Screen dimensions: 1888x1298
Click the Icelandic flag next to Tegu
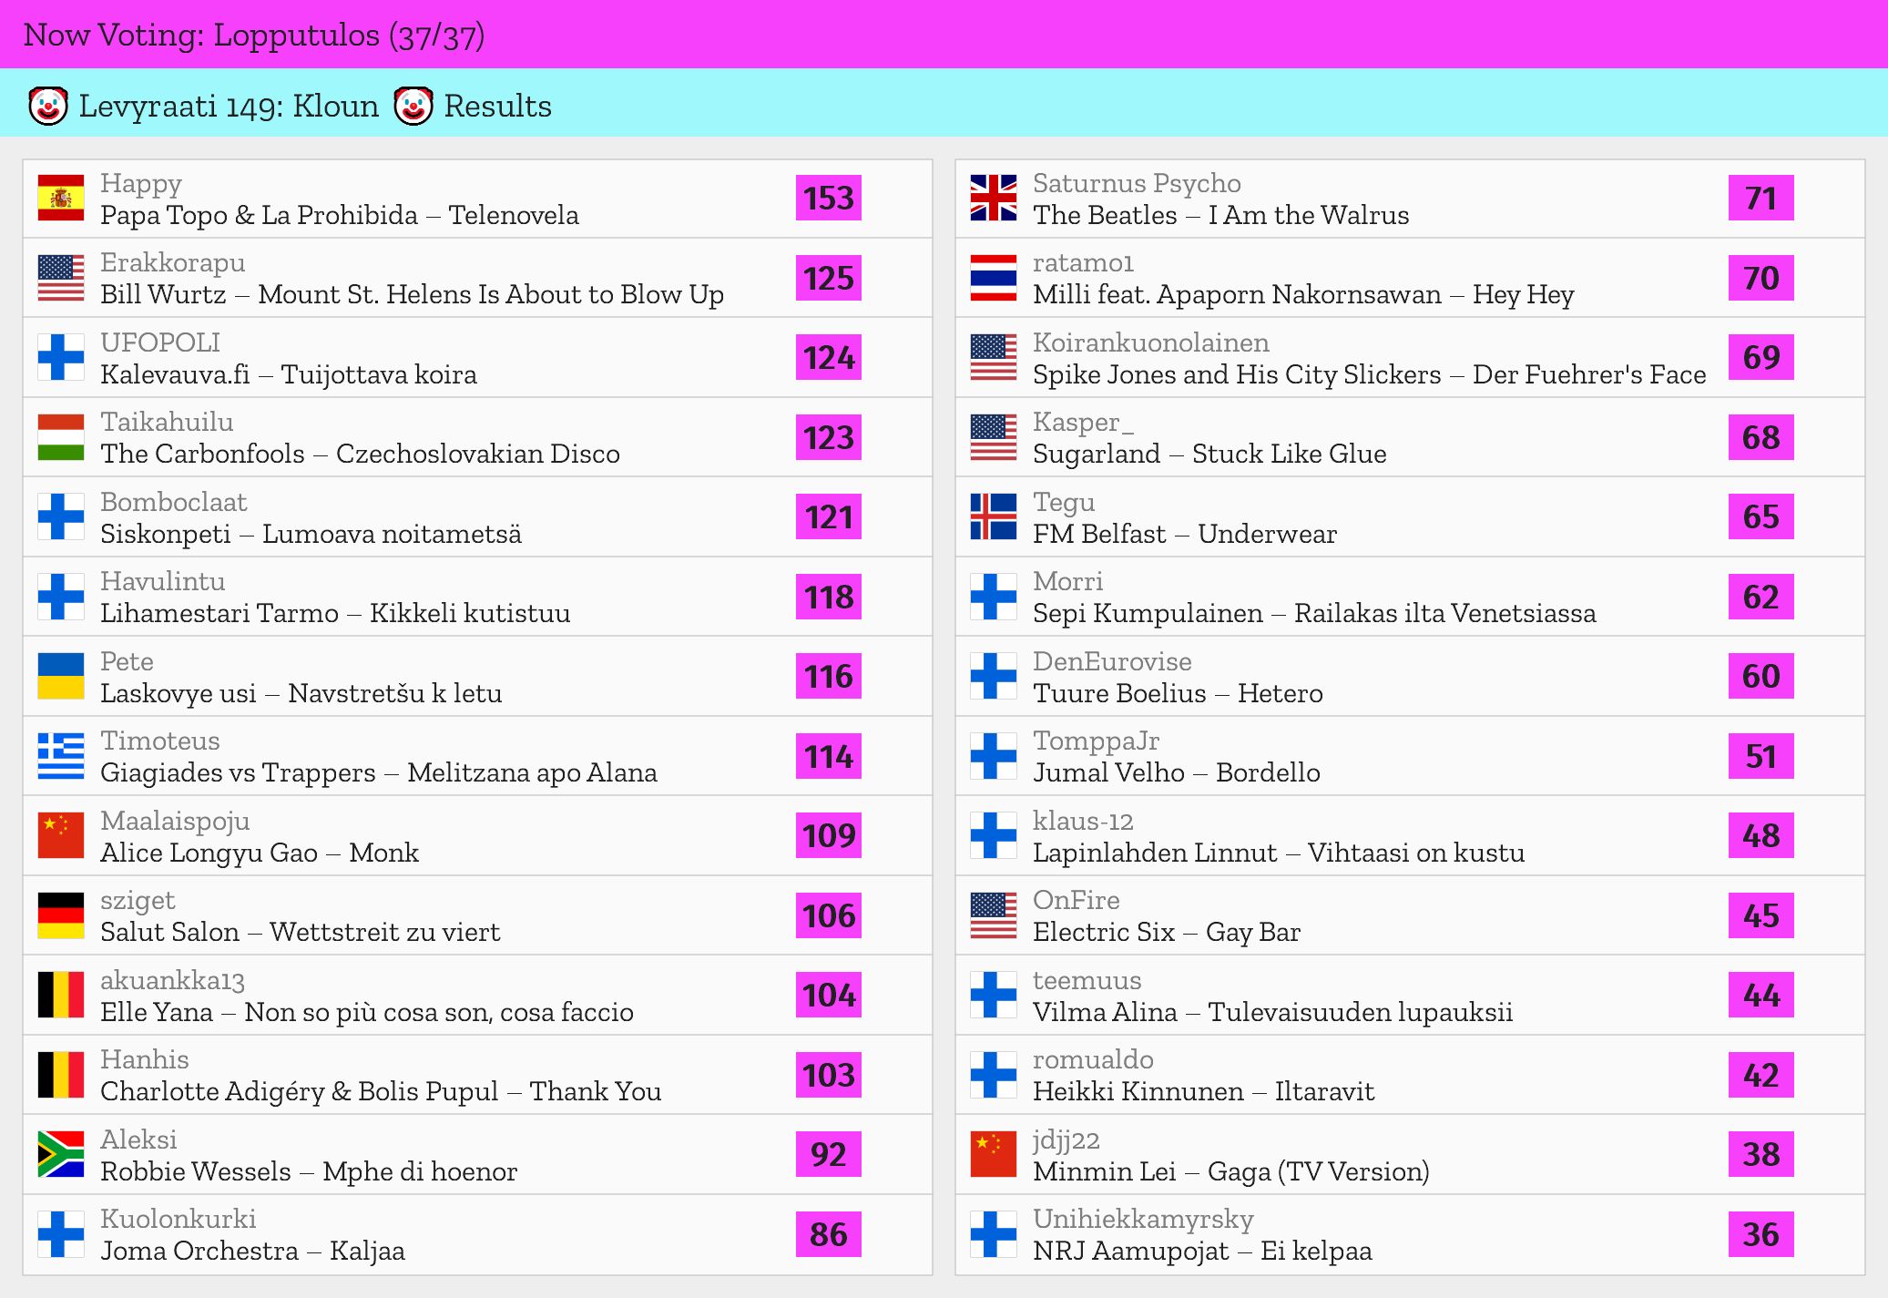993,517
